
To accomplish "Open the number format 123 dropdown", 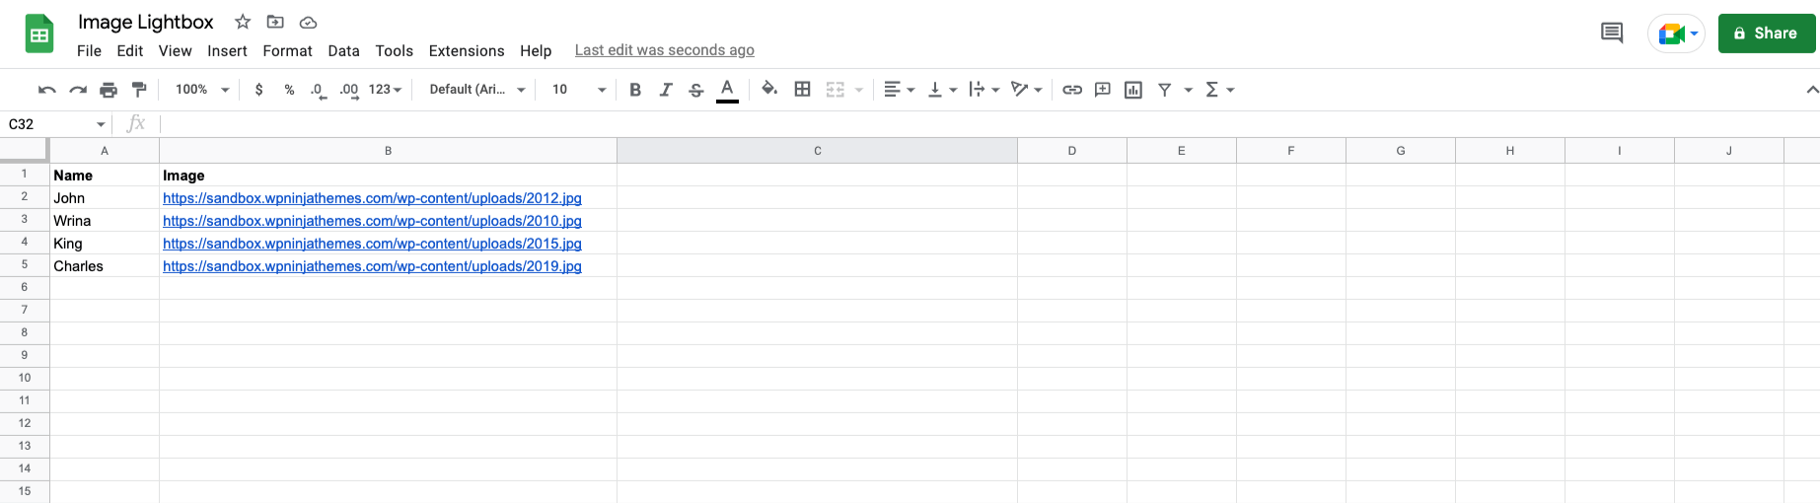I will pyautogui.click(x=385, y=90).
